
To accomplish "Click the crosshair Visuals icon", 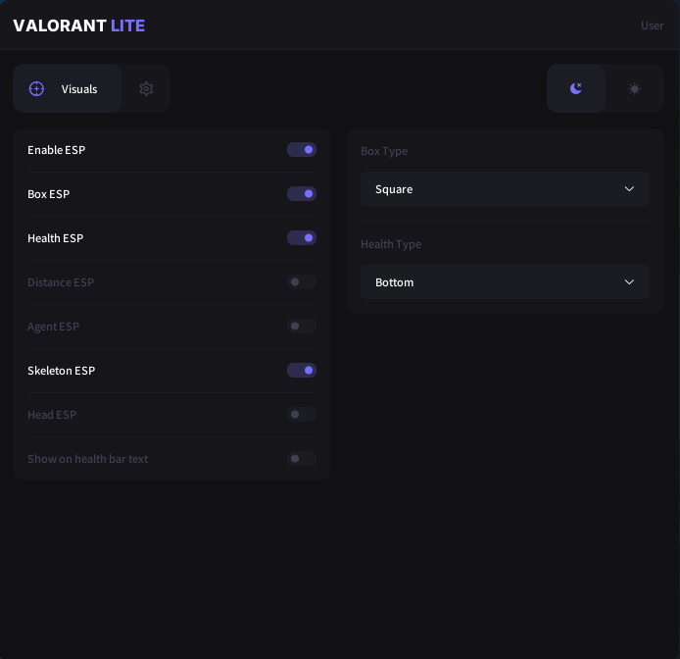I will point(37,89).
